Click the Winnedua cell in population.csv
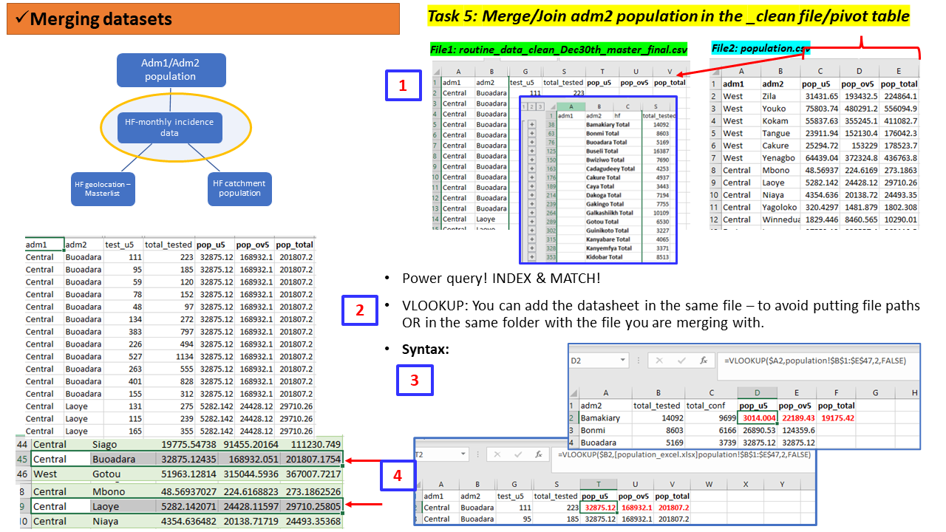 coord(780,219)
